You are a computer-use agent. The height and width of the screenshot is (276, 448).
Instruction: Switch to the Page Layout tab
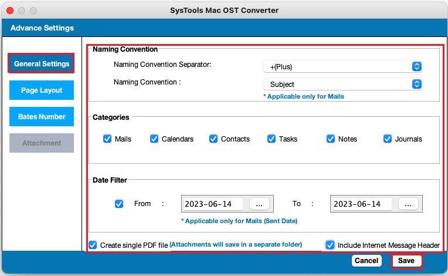(x=42, y=90)
